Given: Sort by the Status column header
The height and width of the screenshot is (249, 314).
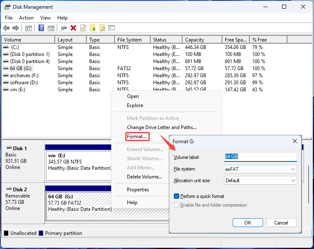Looking at the screenshot, I should (166, 40).
